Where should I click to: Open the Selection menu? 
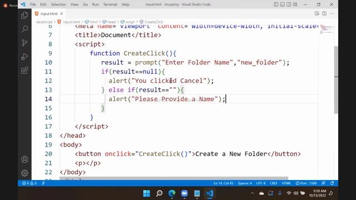tap(58, 4)
